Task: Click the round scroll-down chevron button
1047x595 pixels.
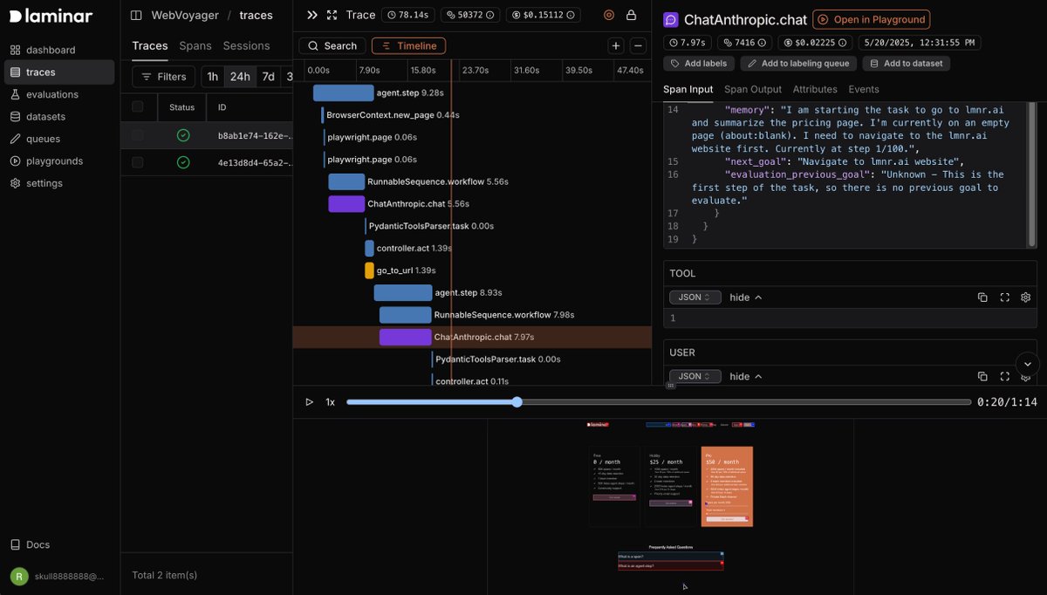Action: [1028, 365]
